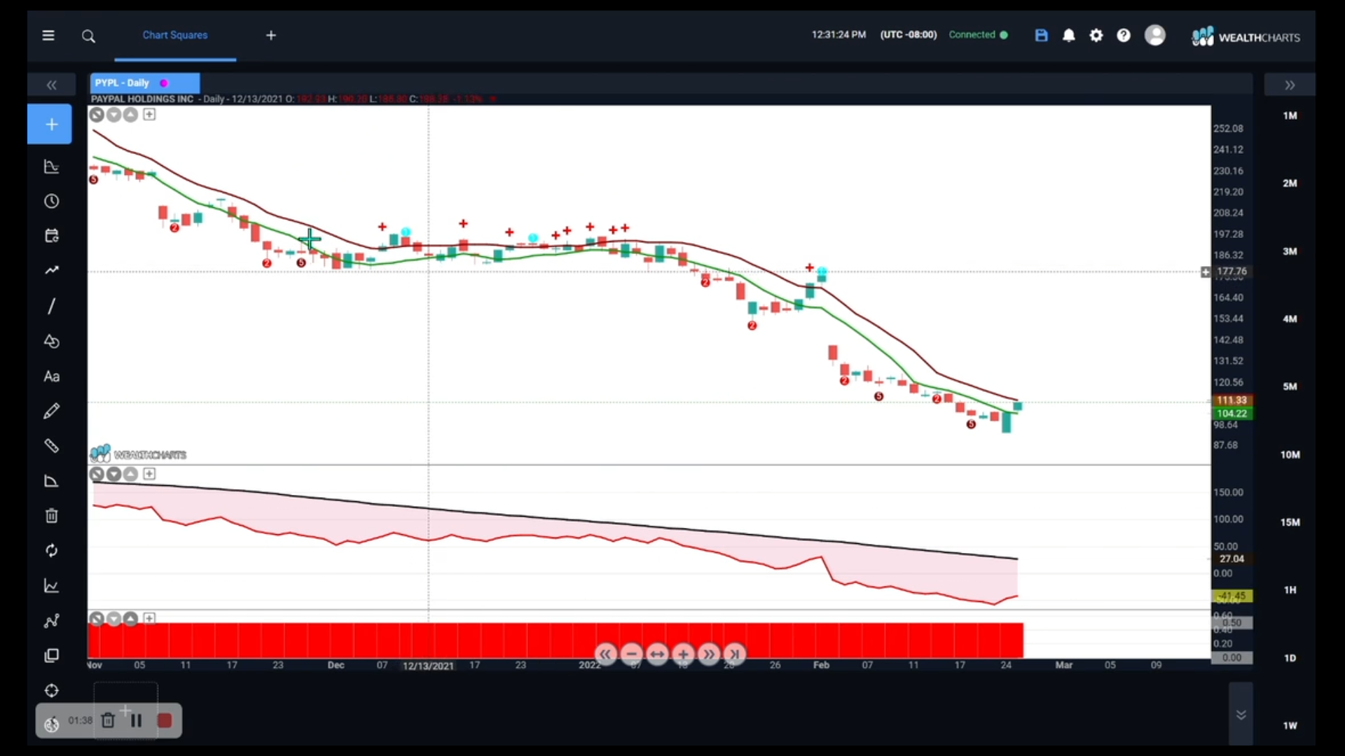Move price pane up arrow
Viewport: 1345px width, 756px height.
[130, 115]
